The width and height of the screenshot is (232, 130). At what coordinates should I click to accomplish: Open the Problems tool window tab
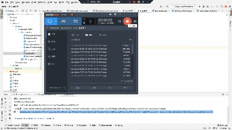(46, 125)
